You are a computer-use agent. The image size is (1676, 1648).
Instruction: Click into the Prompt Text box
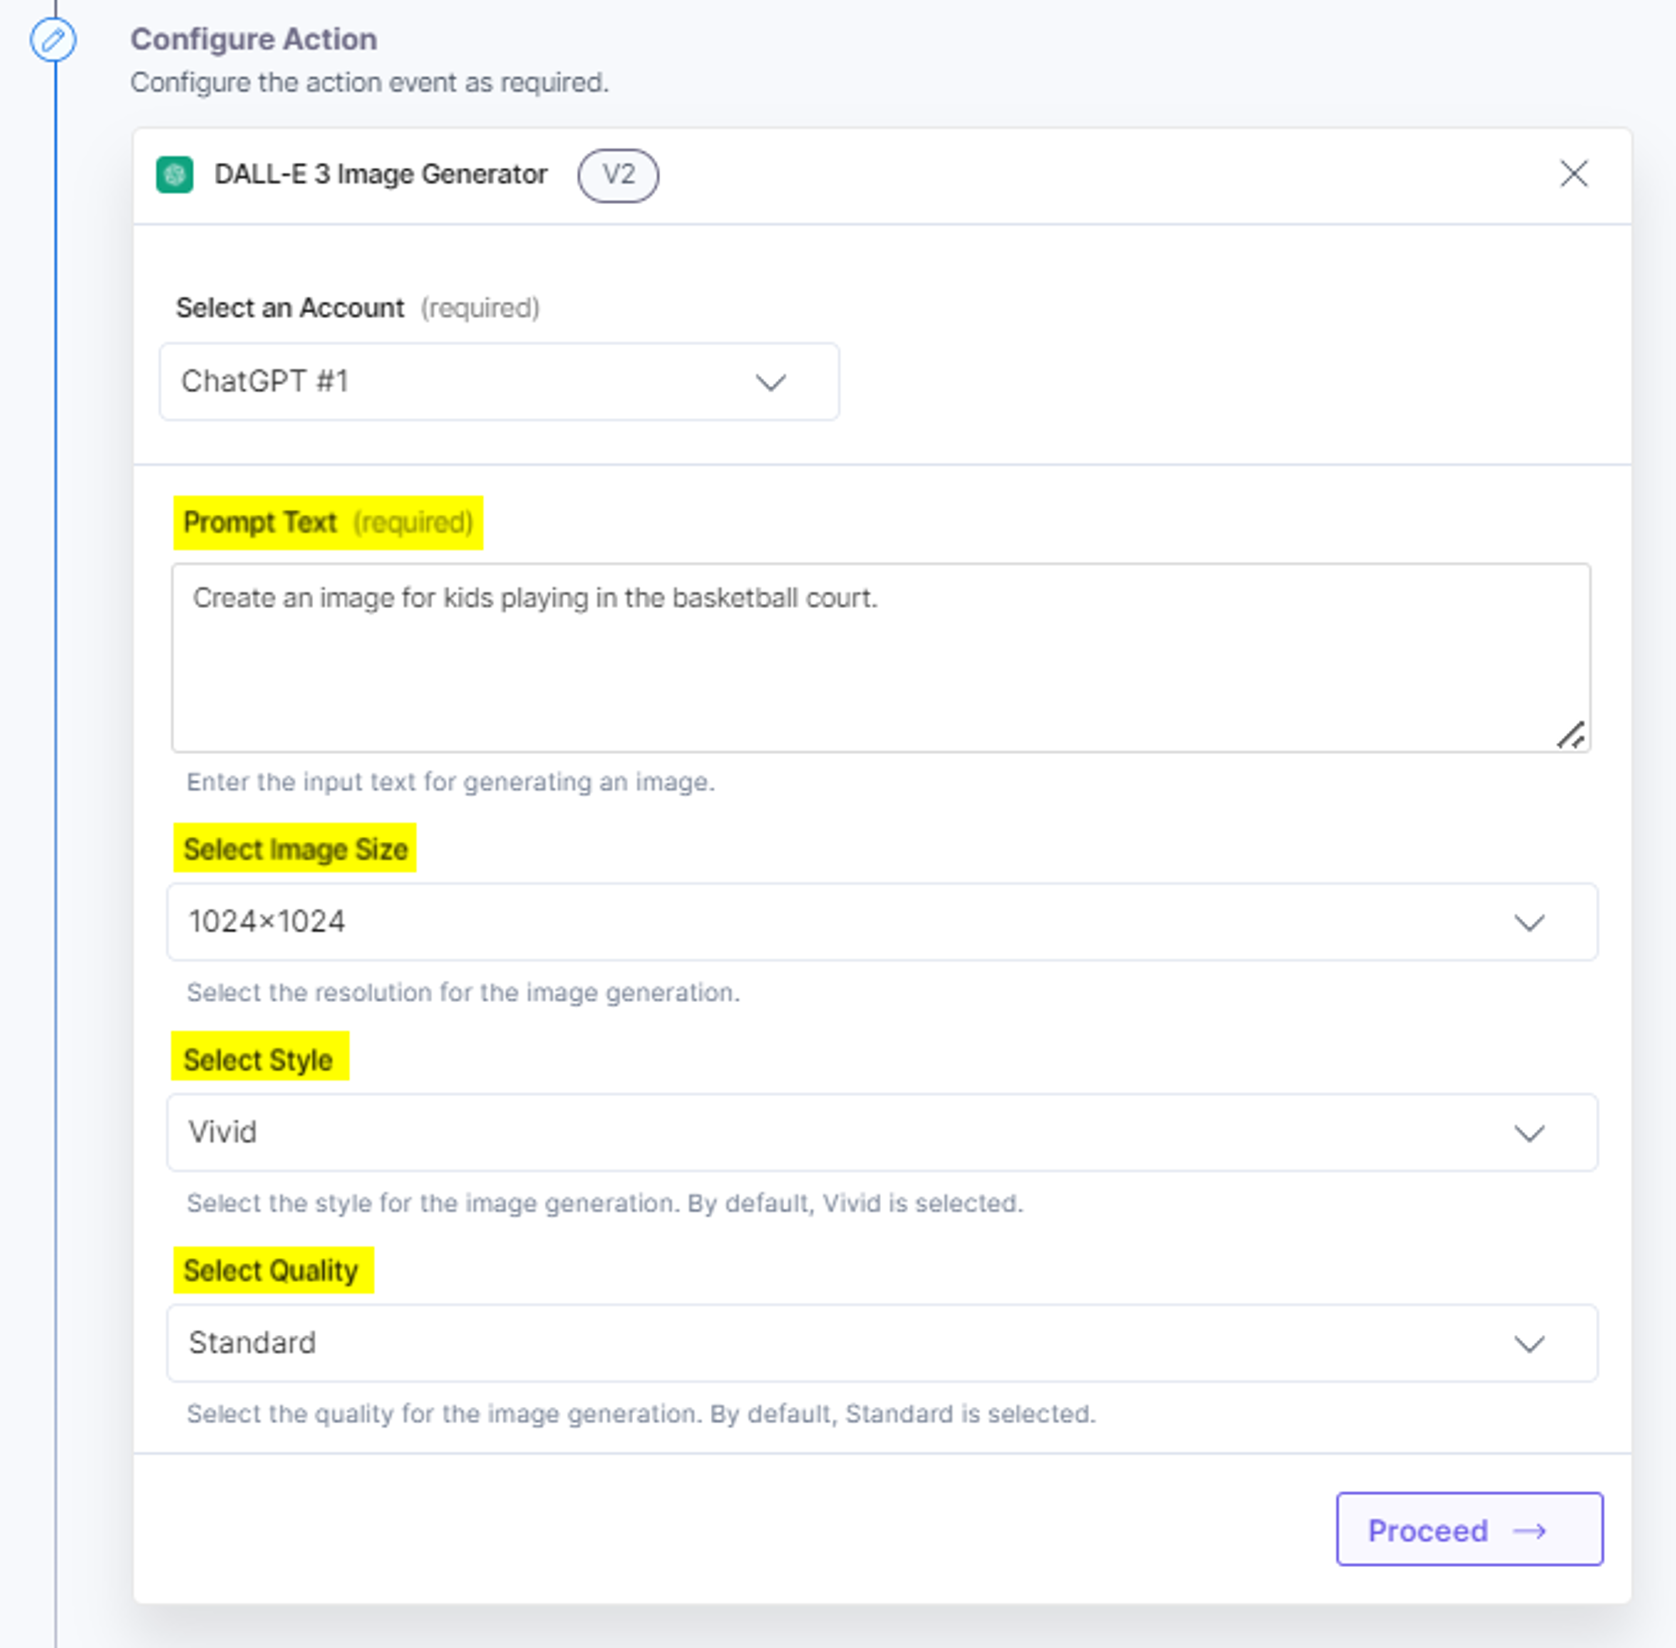pyautogui.click(x=880, y=658)
